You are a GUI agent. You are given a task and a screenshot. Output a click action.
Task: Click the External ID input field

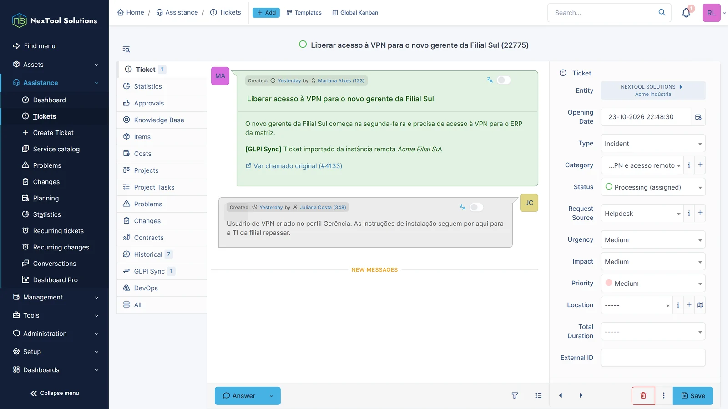click(653, 358)
